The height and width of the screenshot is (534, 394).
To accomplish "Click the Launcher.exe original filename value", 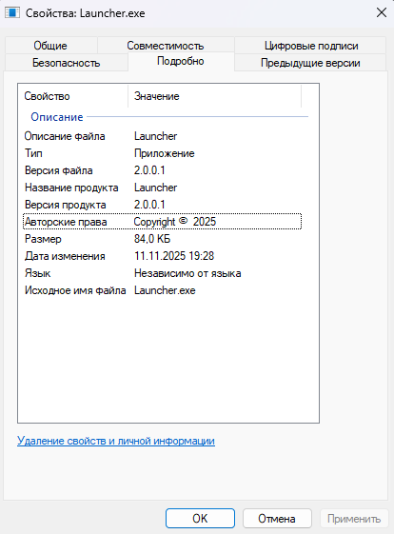I will click(165, 290).
